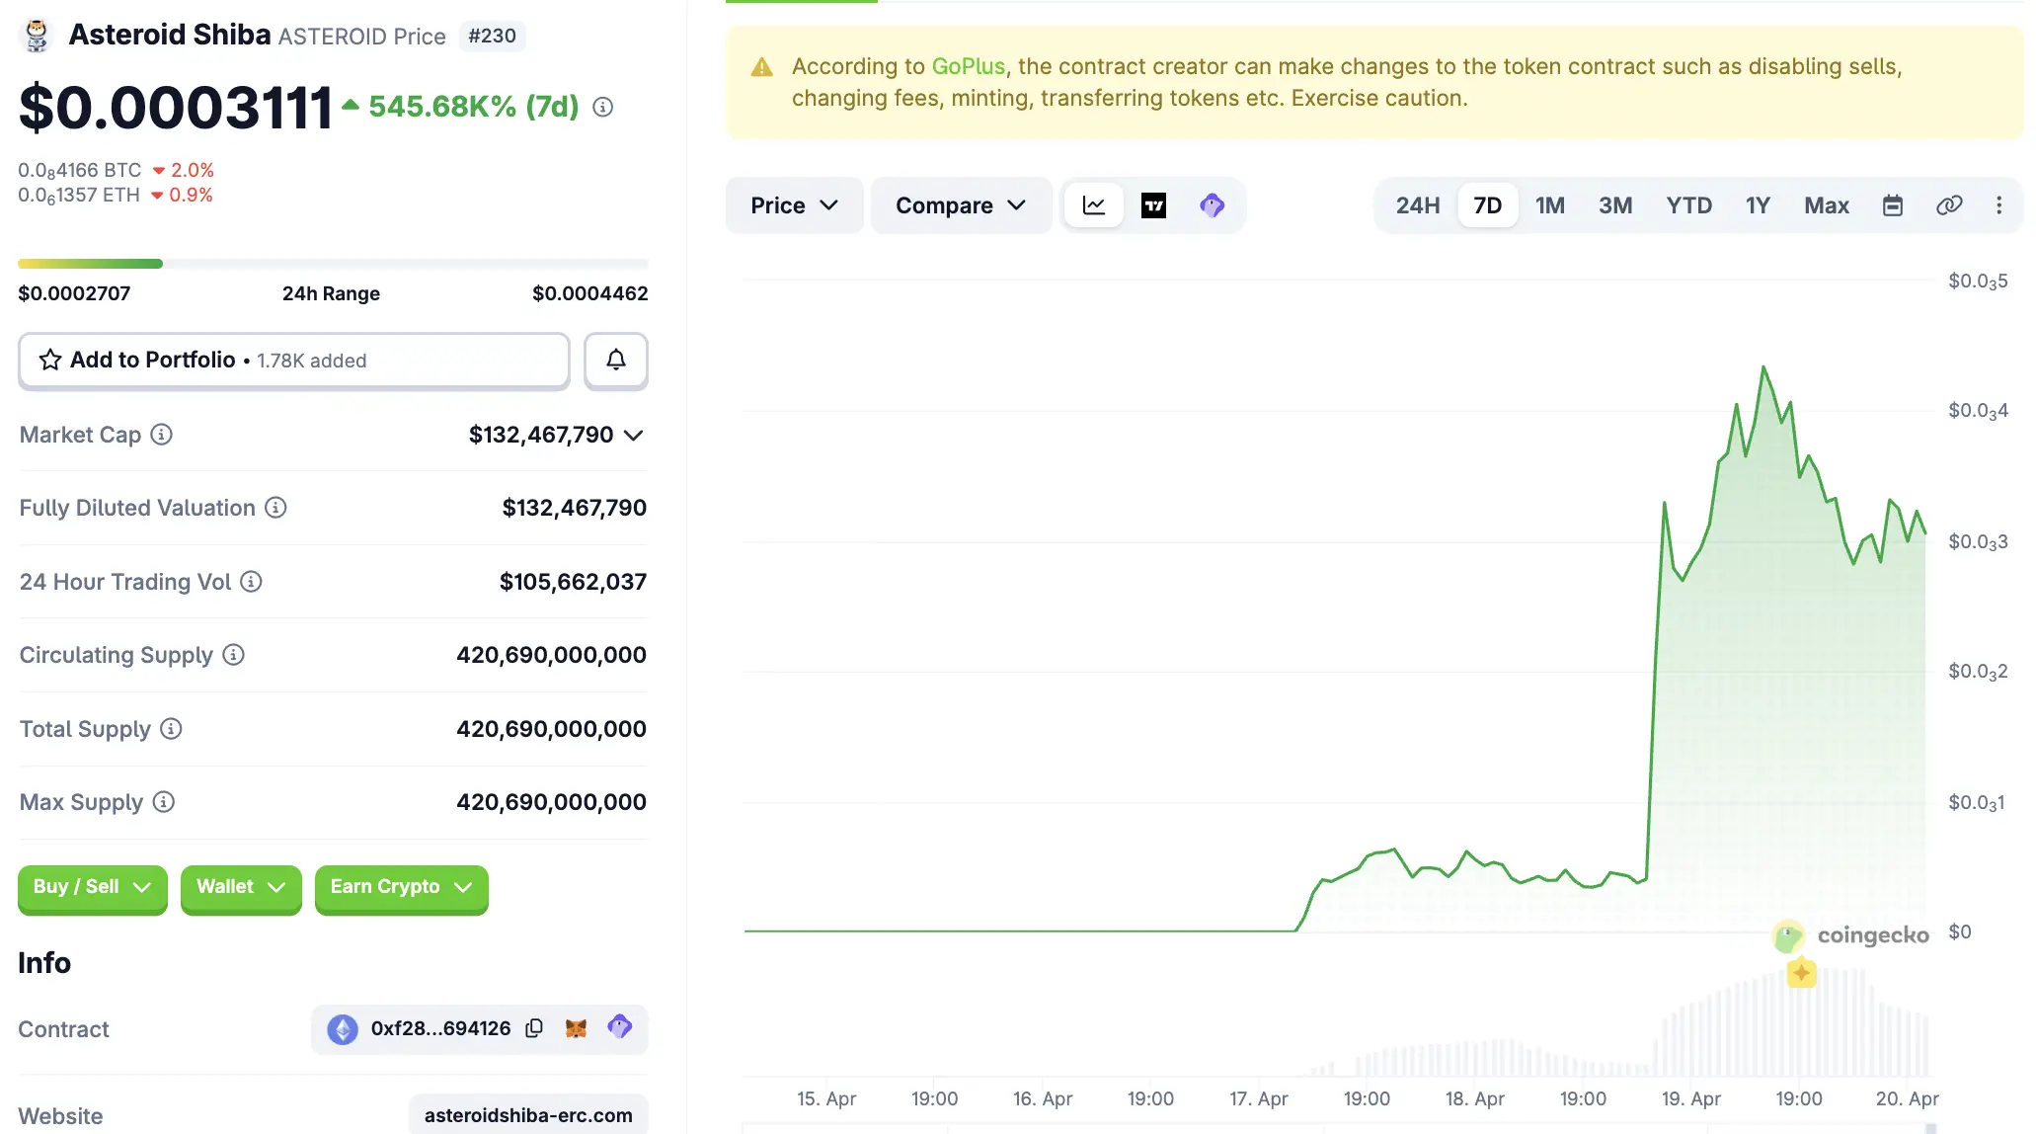Select the 24H timeframe
The width and height of the screenshot is (2036, 1134).
point(1418,204)
